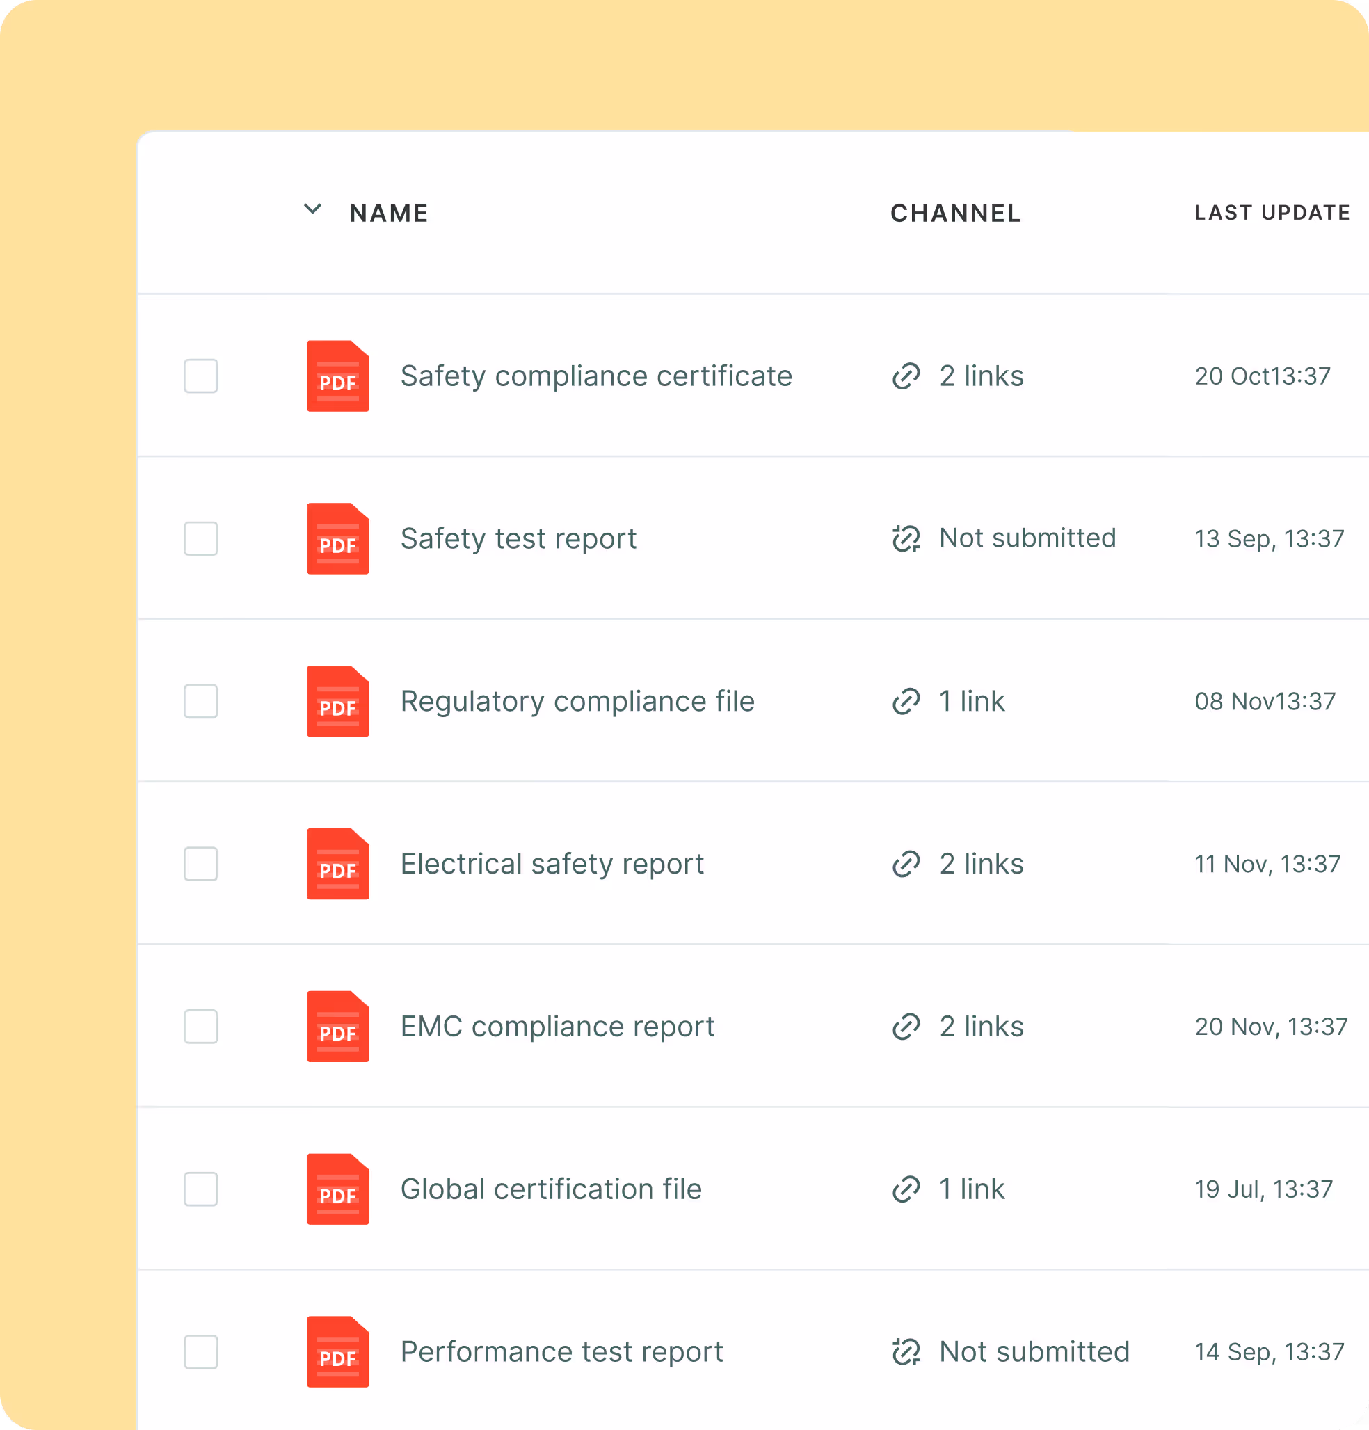Click PDF icon for Safety compliance certificate
This screenshot has width=1369, height=1430.
pos(337,376)
